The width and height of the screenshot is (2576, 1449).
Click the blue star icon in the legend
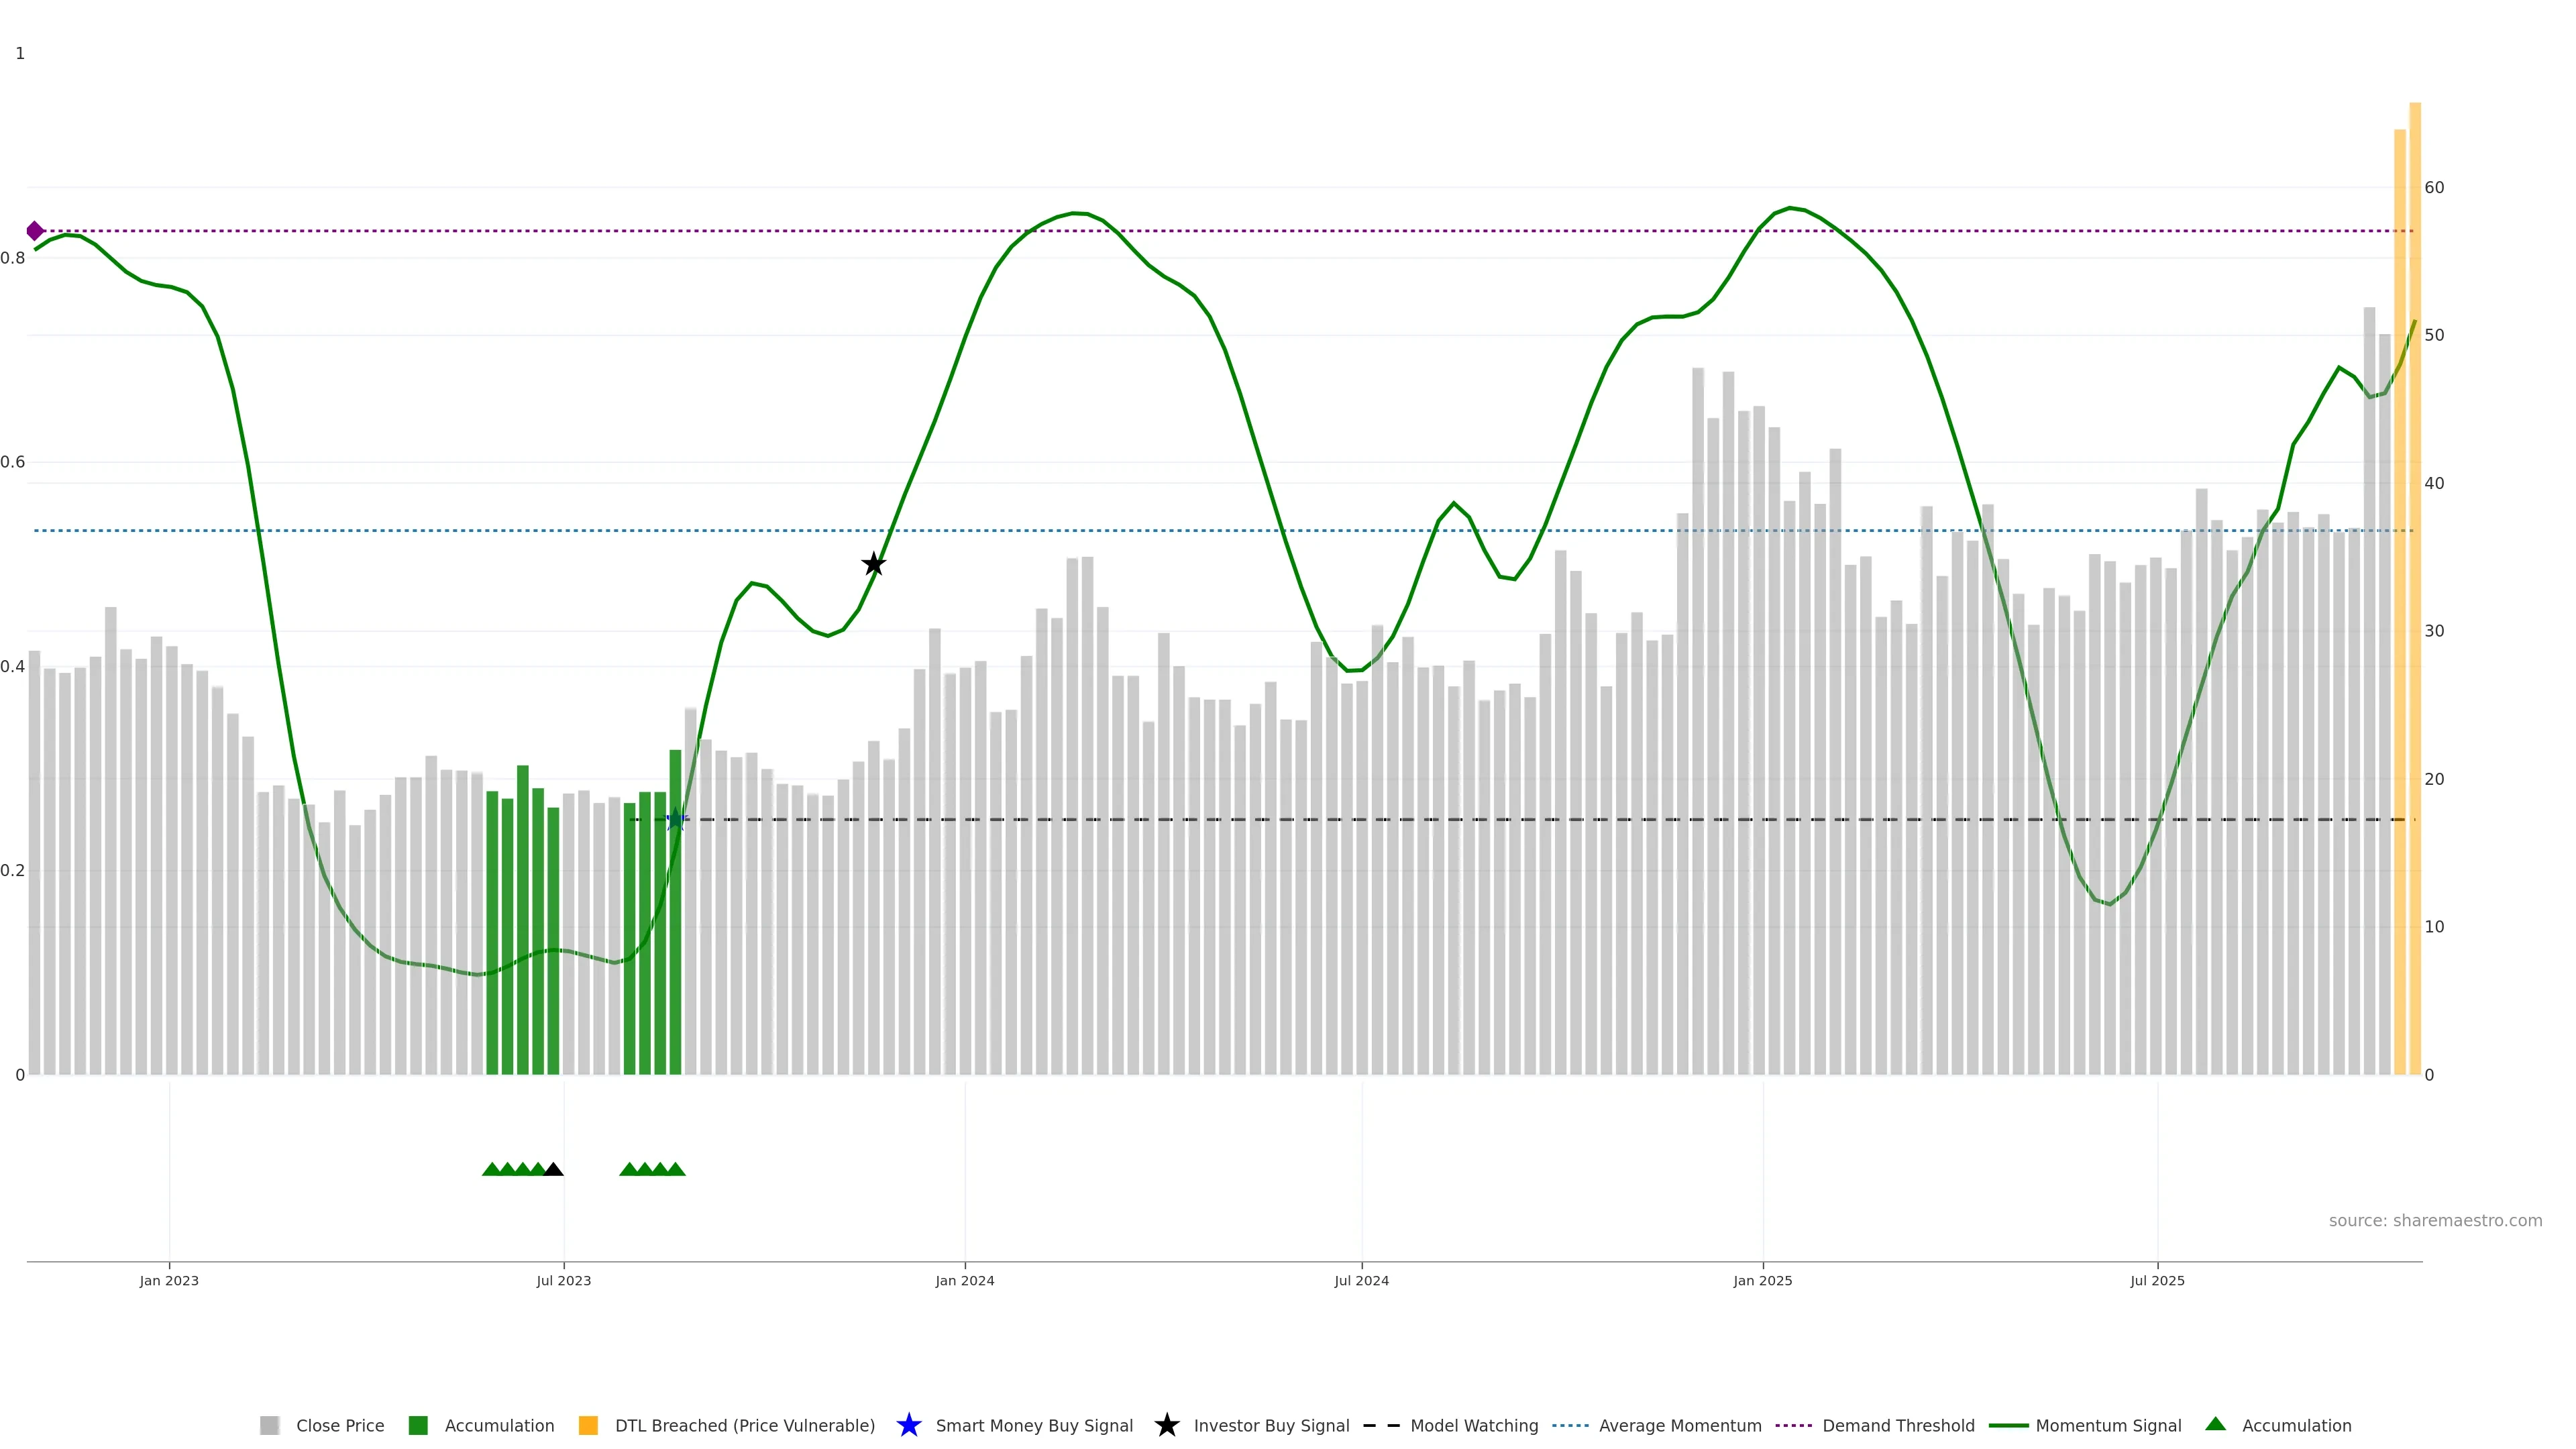pos(908,1425)
